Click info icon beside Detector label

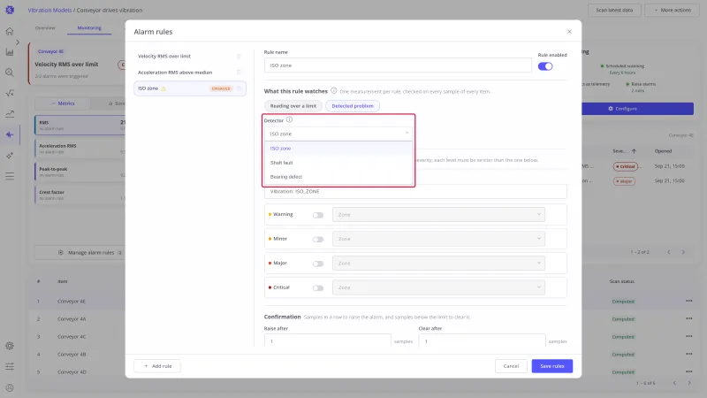(290, 119)
